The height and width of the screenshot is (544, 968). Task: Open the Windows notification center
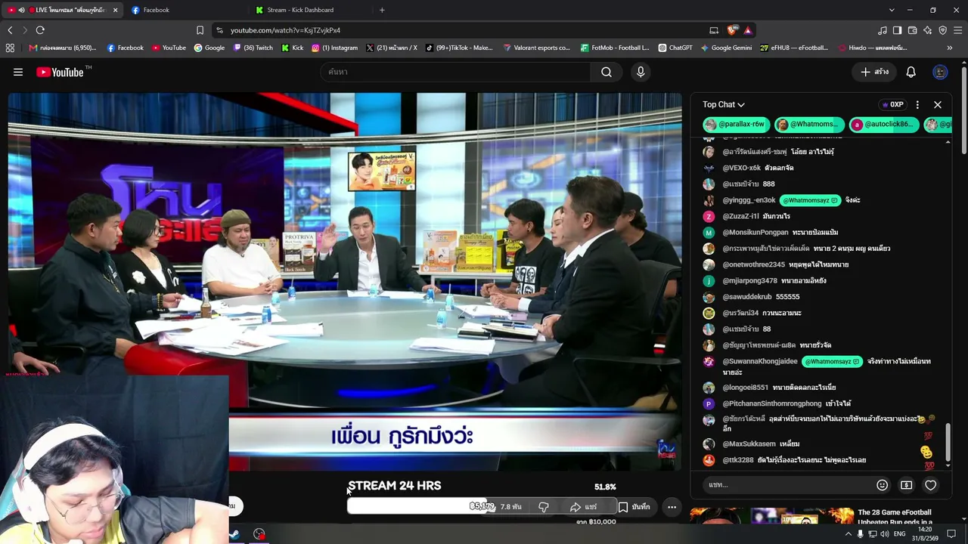[951, 534]
